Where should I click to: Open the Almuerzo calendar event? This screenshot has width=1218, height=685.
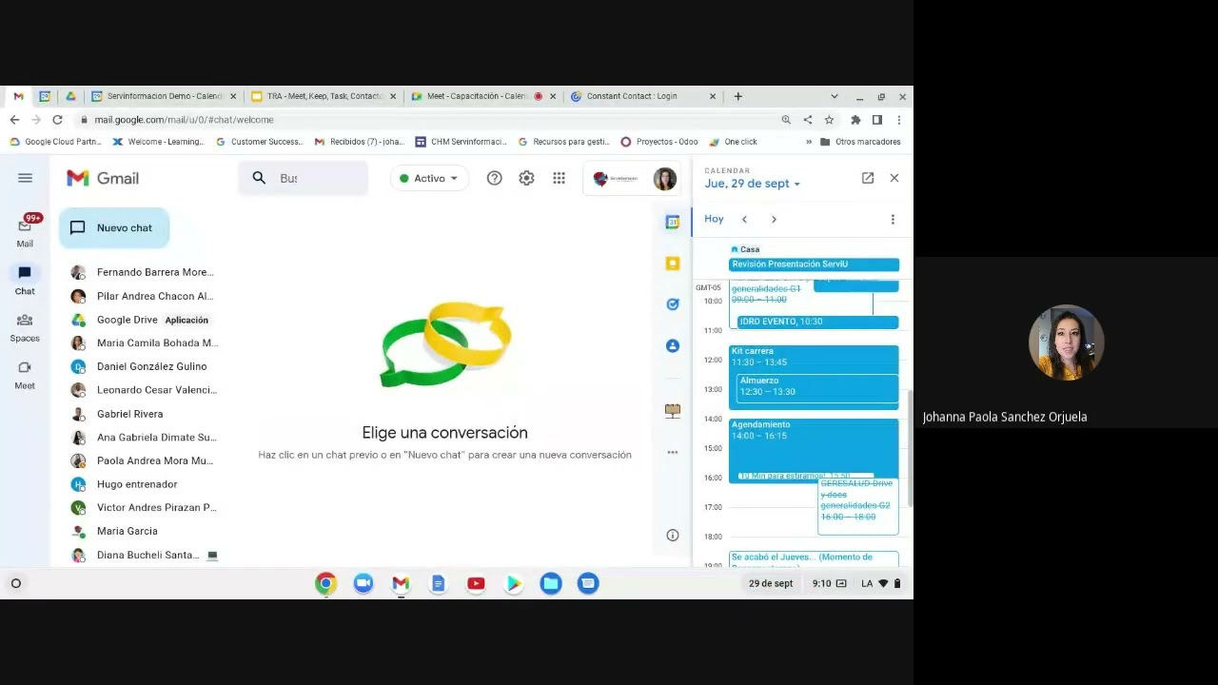click(x=817, y=386)
